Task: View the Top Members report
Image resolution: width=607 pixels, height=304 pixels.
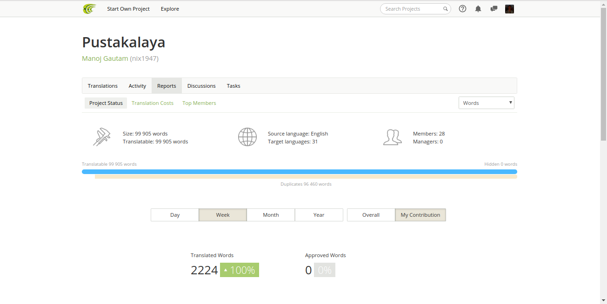Action: pos(199,103)
